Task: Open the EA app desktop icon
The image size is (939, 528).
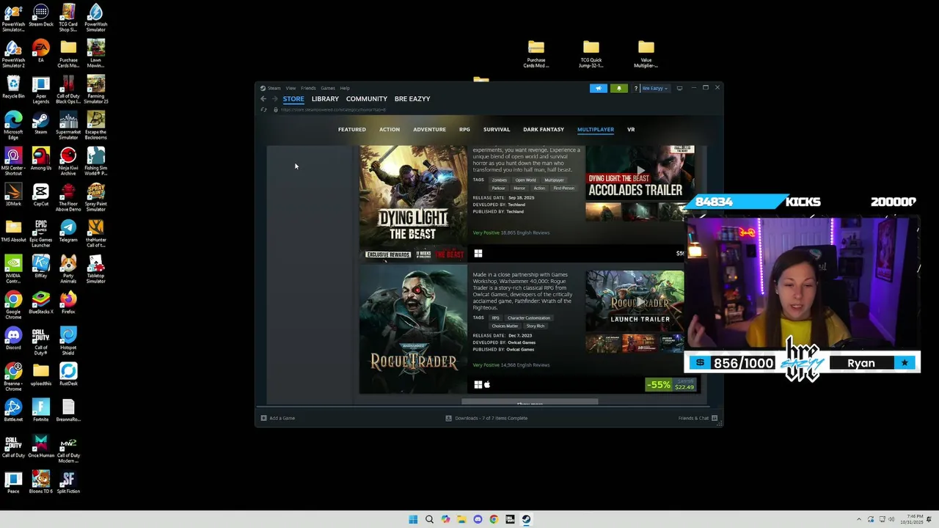Action: (41, 51)
